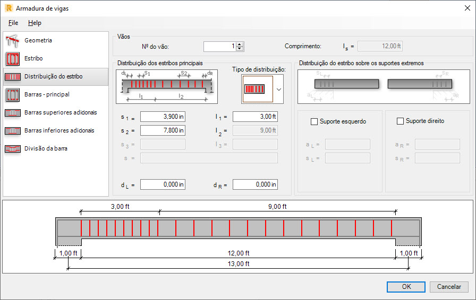The image size is (476, 300).
Task: Click the 9,00 ft dimension in preview
Action: pyautogui.click(x=277, y=207)
